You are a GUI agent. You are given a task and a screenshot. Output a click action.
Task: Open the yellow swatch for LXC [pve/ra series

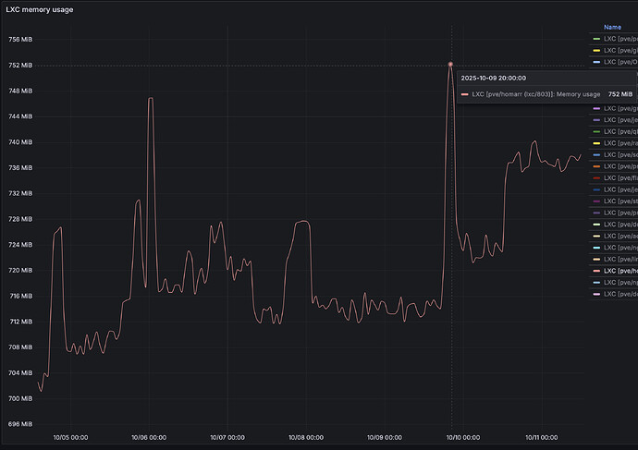[596, 143]
